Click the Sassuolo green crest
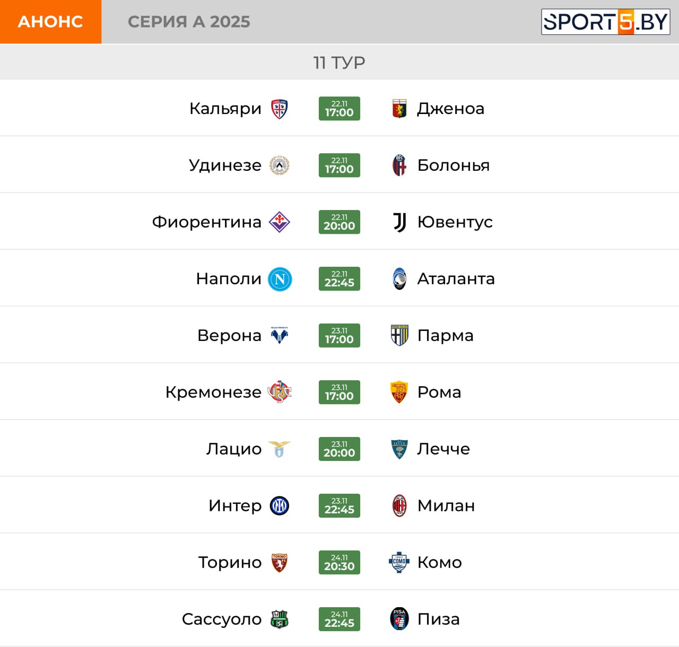Screen dimensions: 679x647 click(280, 619)
